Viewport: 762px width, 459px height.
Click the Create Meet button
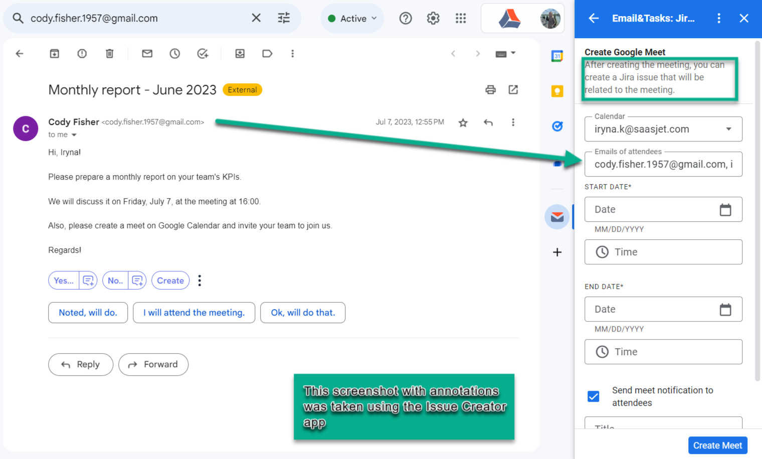point(717,445)
